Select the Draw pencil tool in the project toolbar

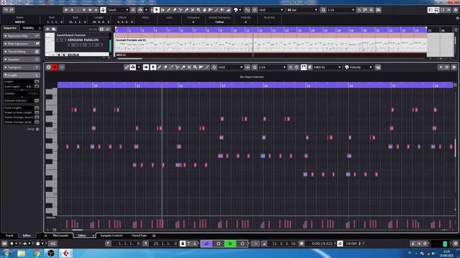(168, 9)
